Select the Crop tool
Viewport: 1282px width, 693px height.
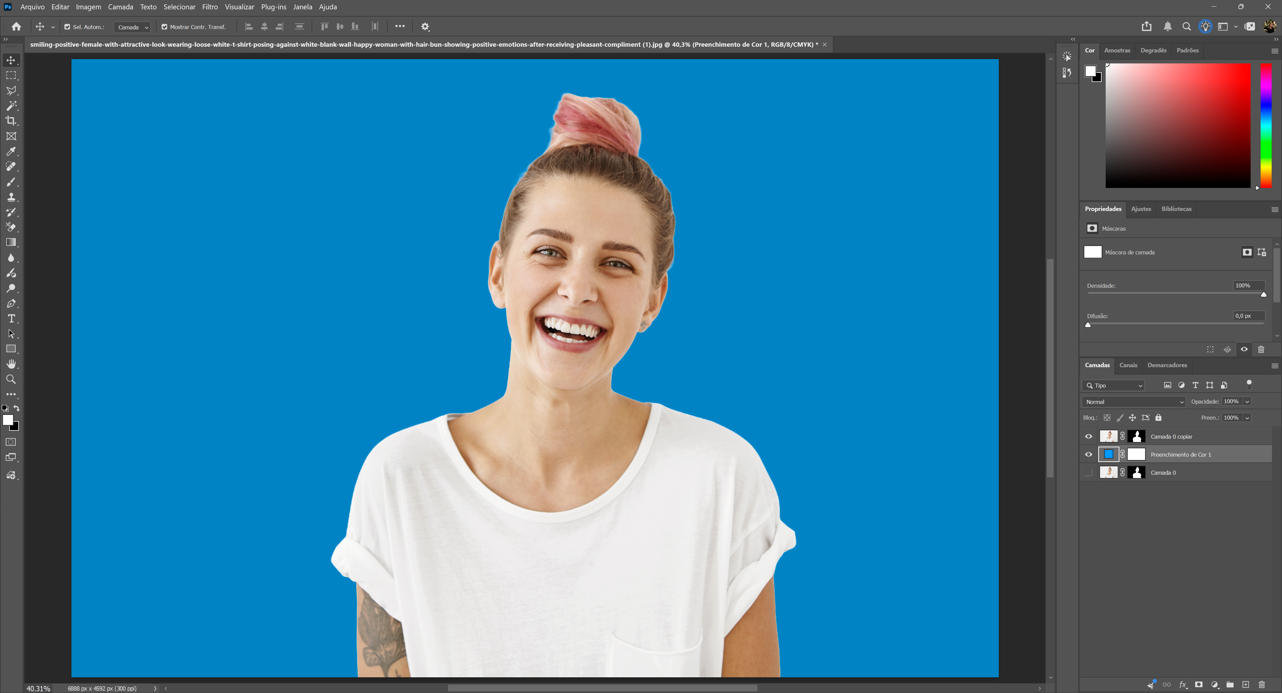tap(11, 121)
